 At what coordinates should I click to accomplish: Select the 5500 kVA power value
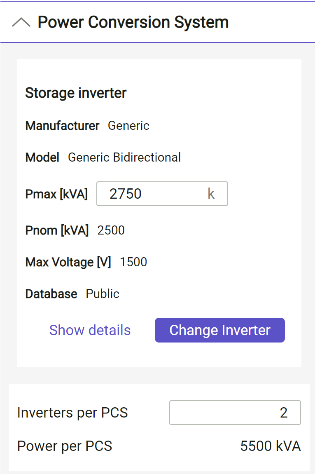(270, 446)
